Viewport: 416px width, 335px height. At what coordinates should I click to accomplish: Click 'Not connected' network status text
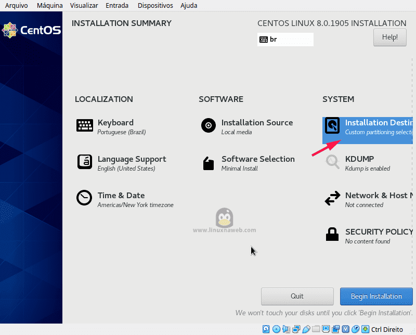(364, 205)
